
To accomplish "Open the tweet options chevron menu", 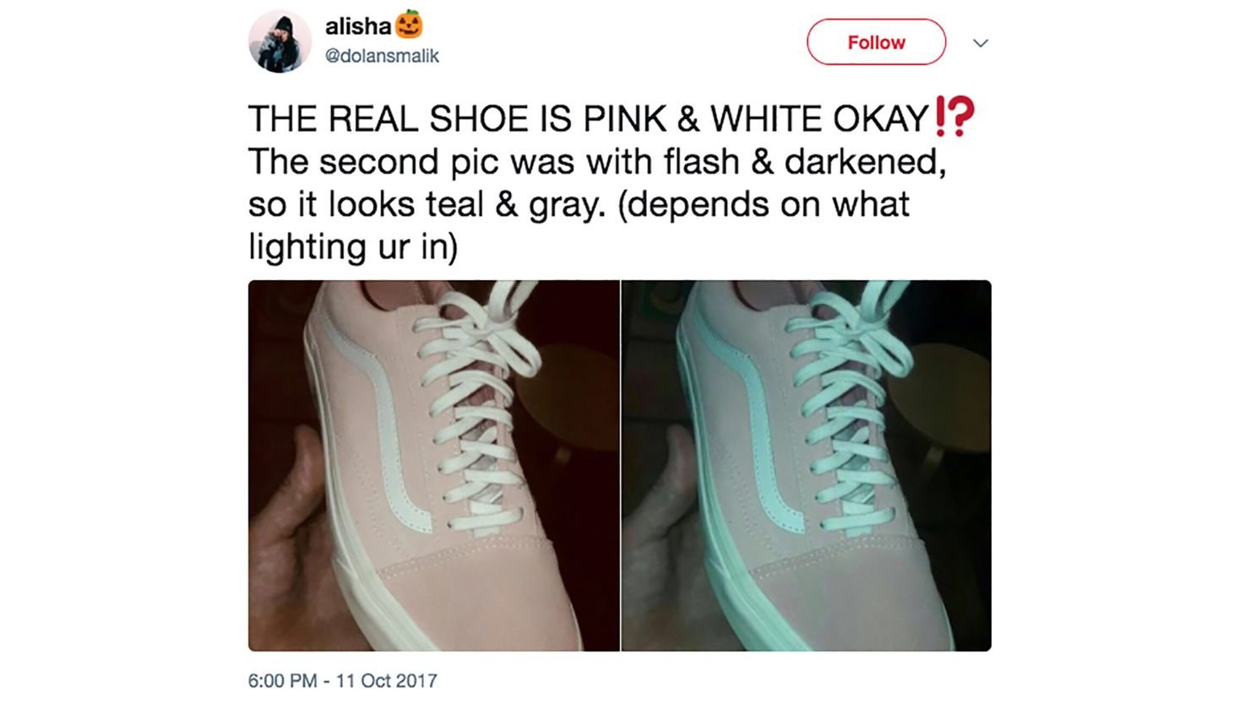I will point(981,43).
